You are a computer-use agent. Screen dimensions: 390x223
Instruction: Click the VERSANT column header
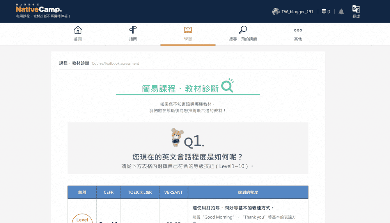pos(174,192)
